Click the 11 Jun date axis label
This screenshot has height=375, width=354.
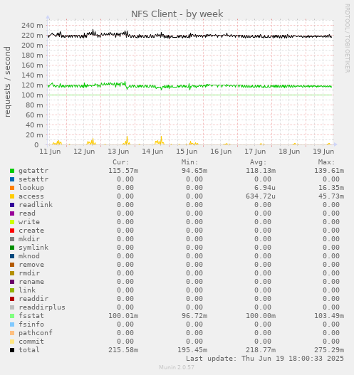(50, 152)
